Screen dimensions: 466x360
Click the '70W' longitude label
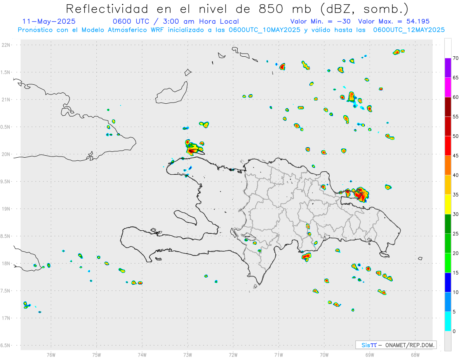click(324, 354)
